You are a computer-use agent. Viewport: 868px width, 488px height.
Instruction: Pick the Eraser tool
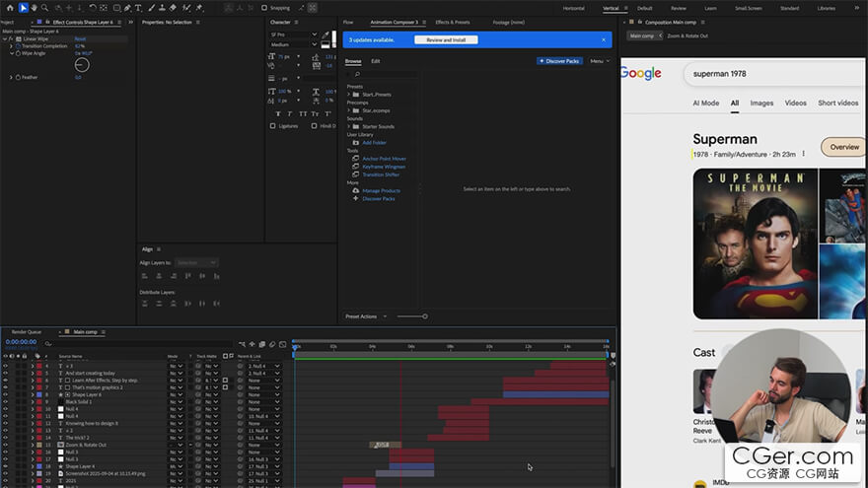click(175, 8)
